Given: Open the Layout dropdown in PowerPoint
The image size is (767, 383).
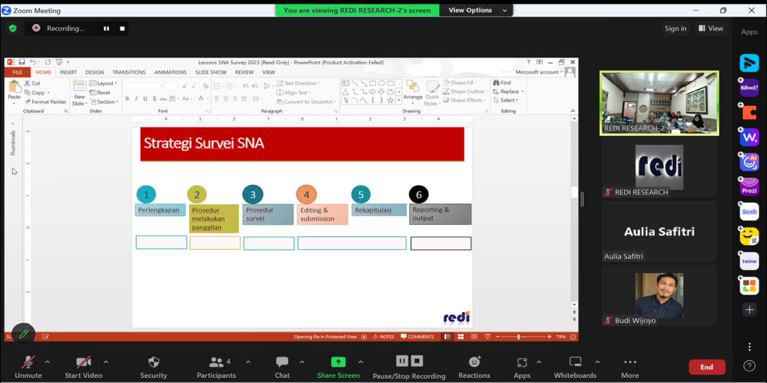Looking at the screenshot, I should (x=103, y=84).
